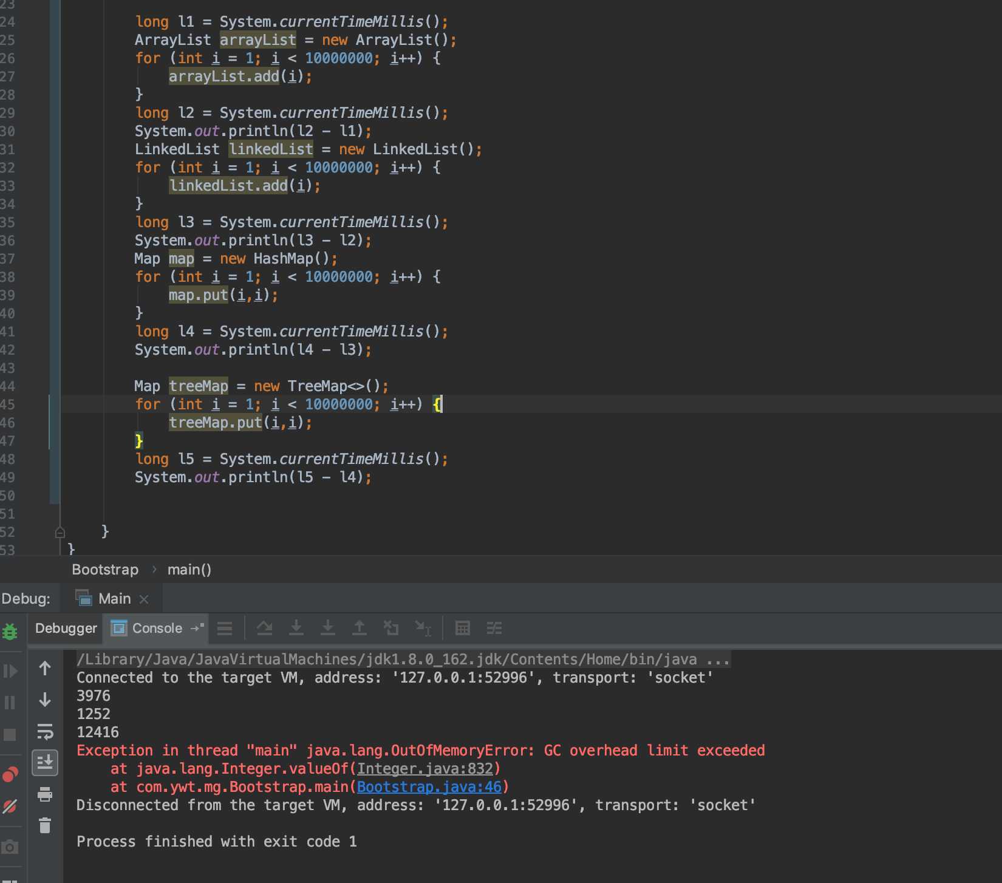This screenshot has height=883, width=1002.
Task: Click the Show Execution Point icon
Action: click(225, 629)
